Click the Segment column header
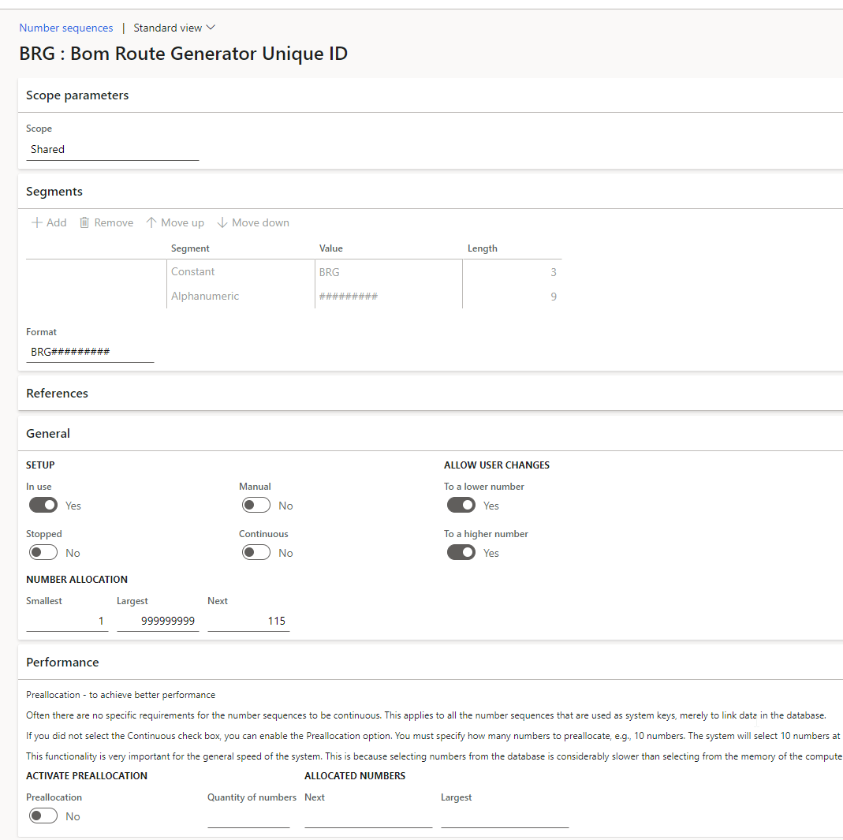 190,248
